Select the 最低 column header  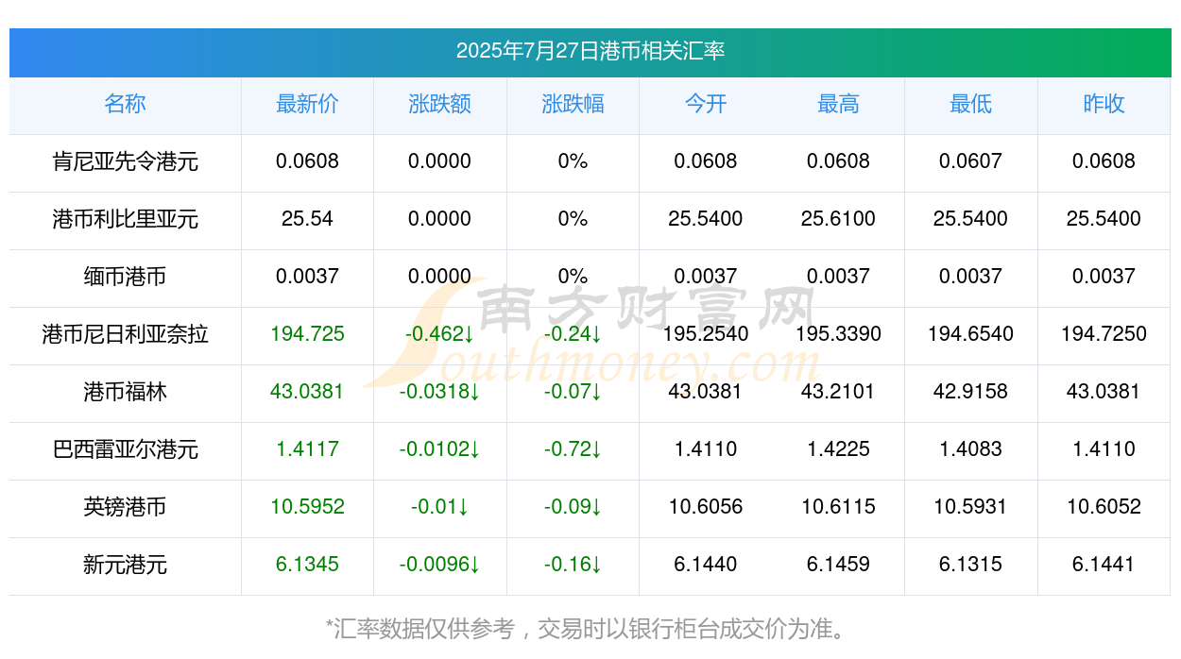pos(970,104)
